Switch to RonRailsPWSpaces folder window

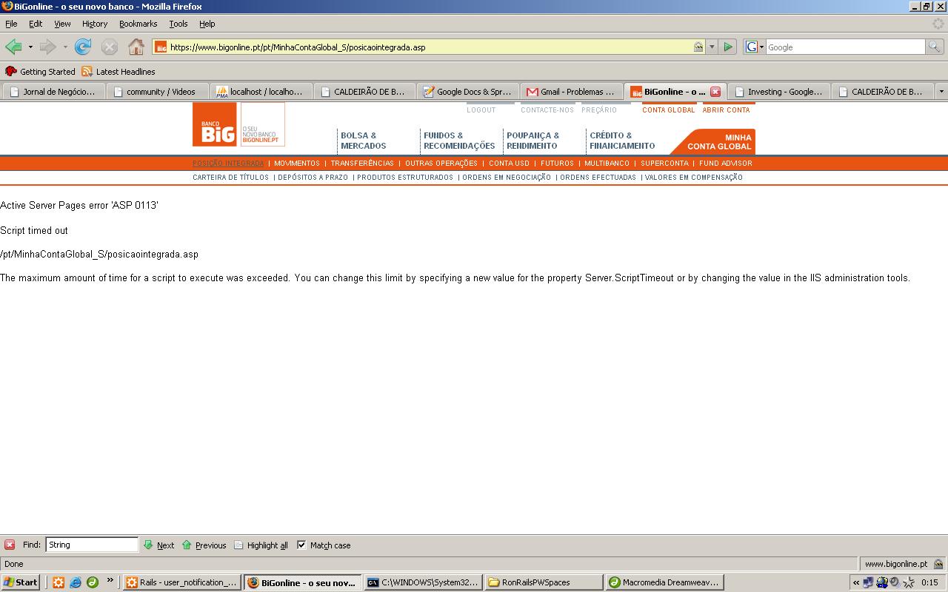(544, 582)
